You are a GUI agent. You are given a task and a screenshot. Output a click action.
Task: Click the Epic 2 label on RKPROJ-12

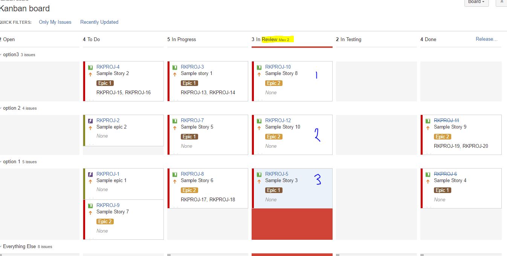(x=274, y=137)
